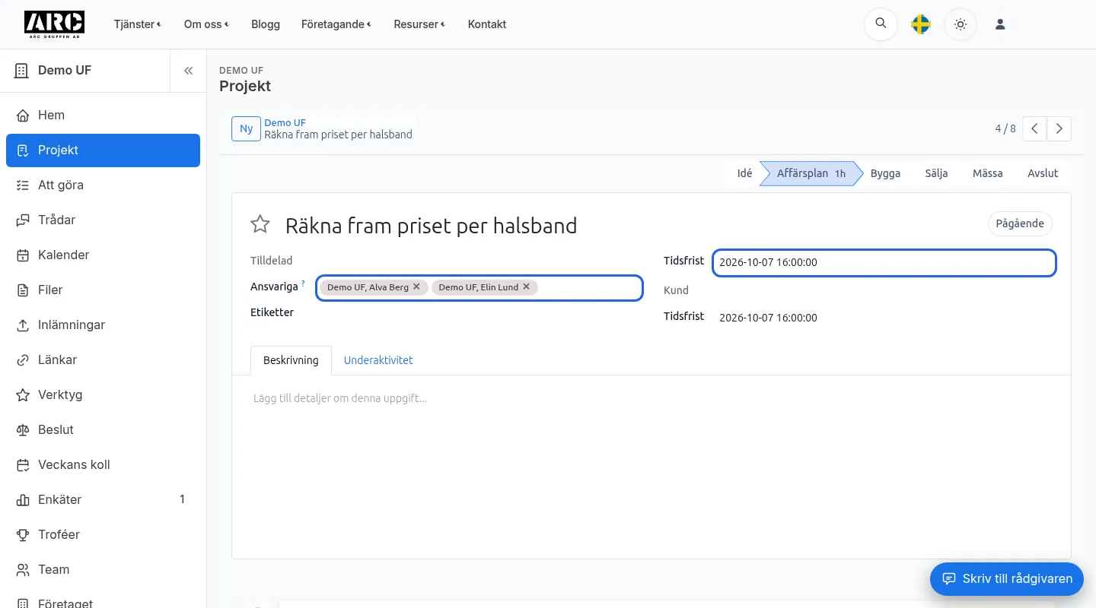The height and width of the screenshot is (608, 1096).
Task: Remove Alva Berg from Ansvariga
Action: [416, 287]
